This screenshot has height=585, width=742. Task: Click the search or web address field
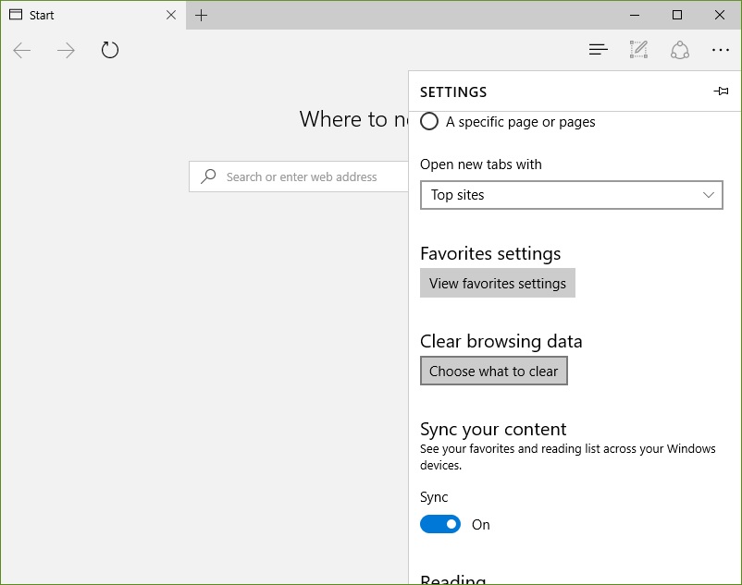299,177
